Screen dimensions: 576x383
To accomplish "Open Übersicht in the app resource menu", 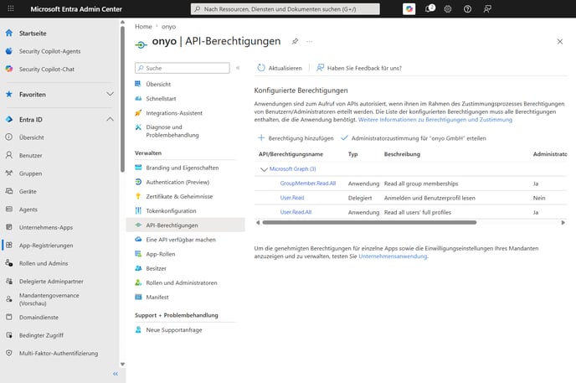I will pos(158,84).
